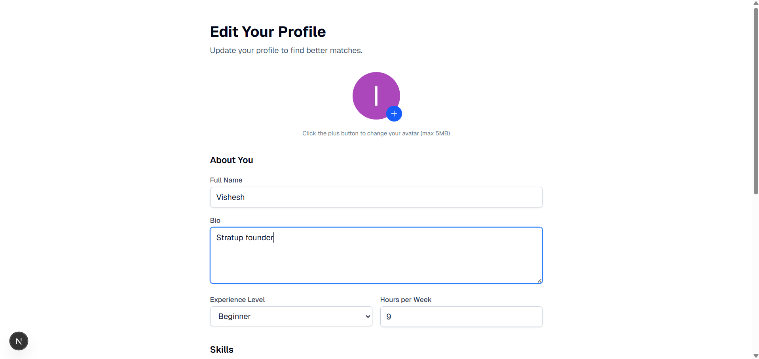Focus the Full Name field containing Vishesh

[x=376, y=197]
